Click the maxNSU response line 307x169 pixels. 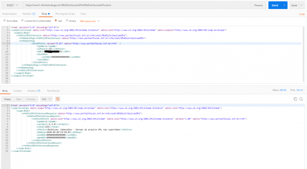(x=56, y=137)
